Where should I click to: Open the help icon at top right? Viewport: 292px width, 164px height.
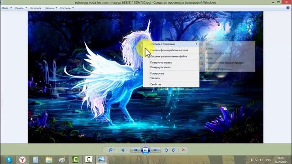pyautogui.click(x=288, y=8)
